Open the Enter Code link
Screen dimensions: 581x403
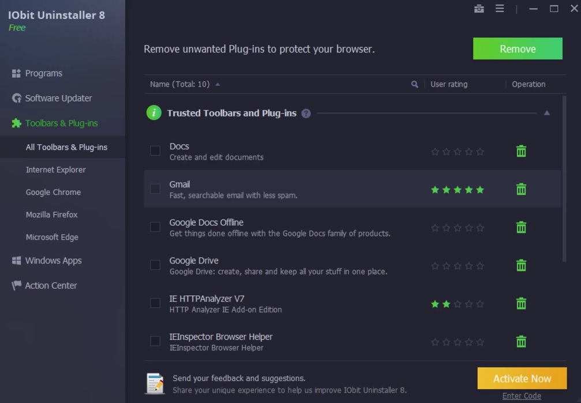[x=522, y=396]
